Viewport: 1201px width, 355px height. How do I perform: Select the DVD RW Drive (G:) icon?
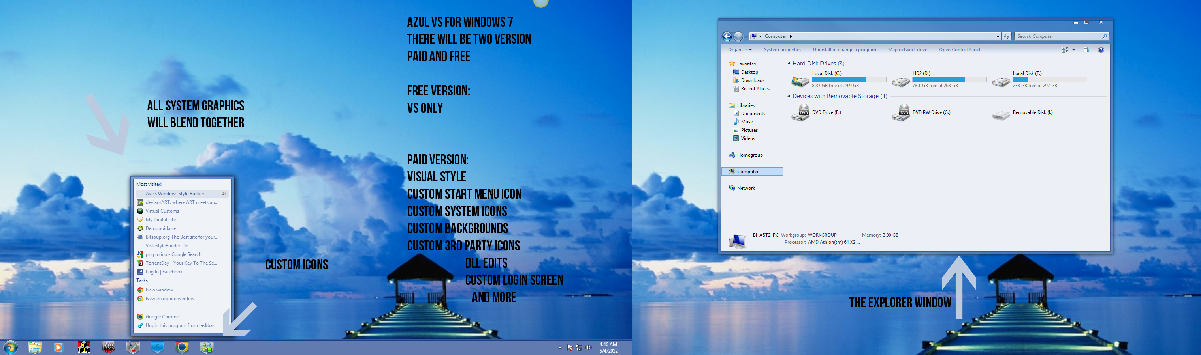(x=901, y=113)
